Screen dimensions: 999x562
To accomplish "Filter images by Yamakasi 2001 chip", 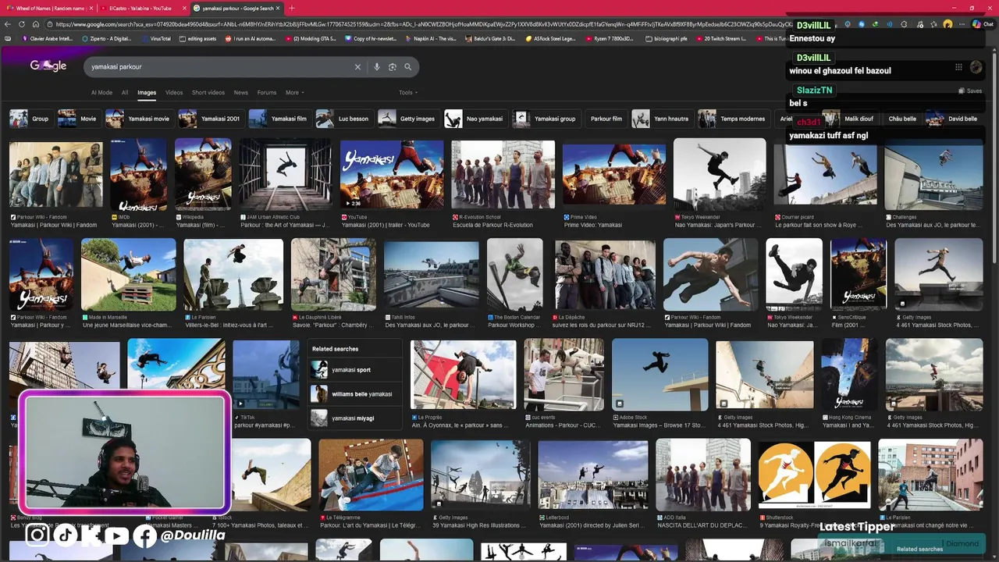I will [x=210, y=119].
